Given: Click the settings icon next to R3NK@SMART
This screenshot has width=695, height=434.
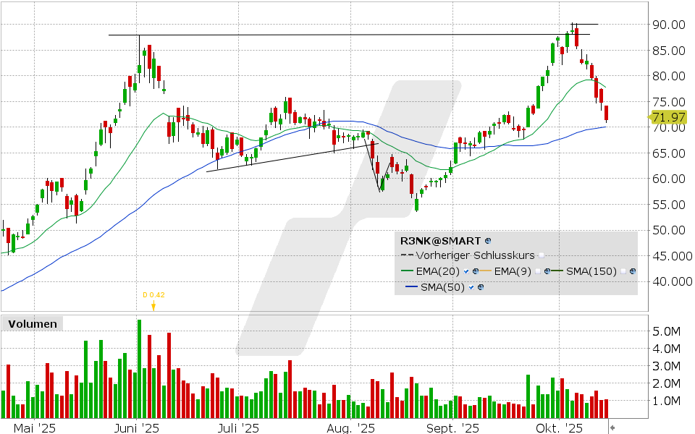Looking at the screenshot, I should [488, 239].
